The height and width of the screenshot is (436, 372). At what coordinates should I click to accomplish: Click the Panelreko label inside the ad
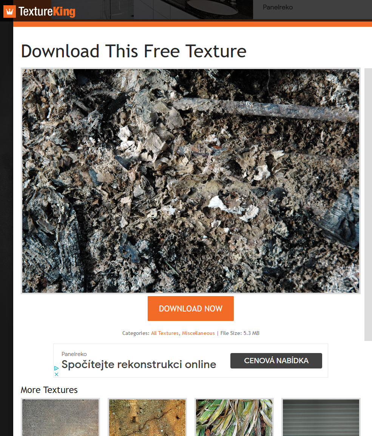(74, 354)
